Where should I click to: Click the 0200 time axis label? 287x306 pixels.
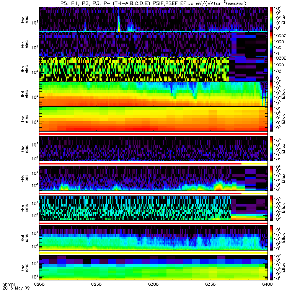tap(39, 284)
